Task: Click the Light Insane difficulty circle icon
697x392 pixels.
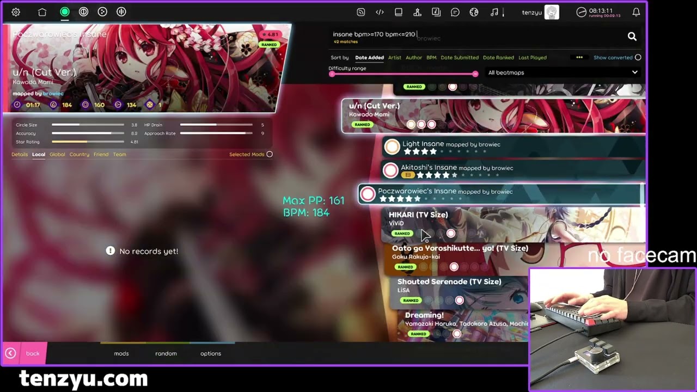Action: click(x=392, y=146)
